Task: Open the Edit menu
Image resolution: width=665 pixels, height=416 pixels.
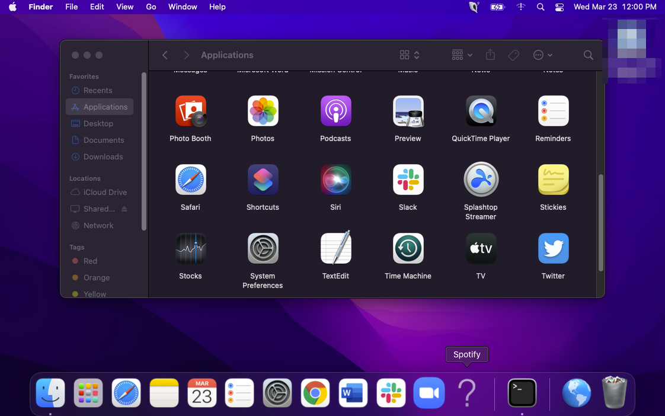Action: tap(97, 7)
